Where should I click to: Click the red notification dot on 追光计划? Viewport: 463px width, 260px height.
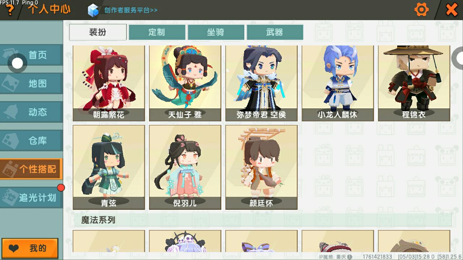tap(61, 187)
